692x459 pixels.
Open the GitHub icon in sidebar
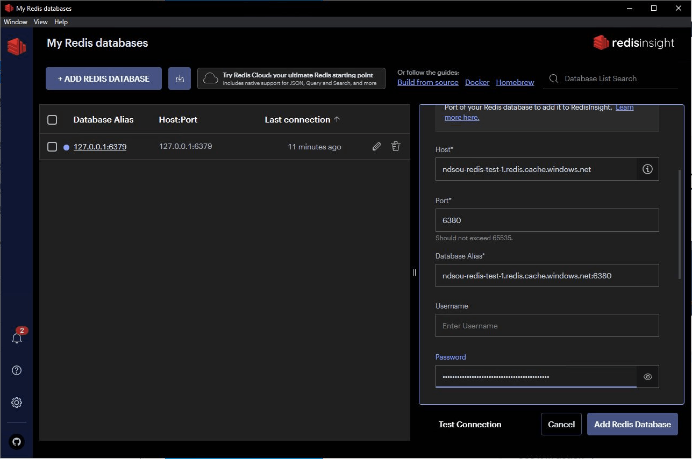pyautogui.click(x=17, y=442)
